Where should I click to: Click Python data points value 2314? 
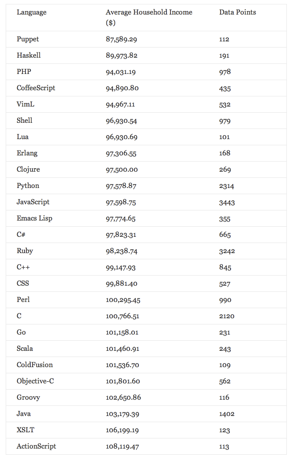pos(227,186)
